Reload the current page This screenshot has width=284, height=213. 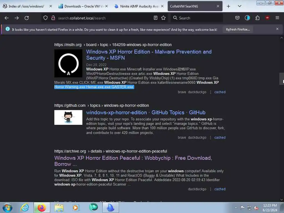coord(27,18)
